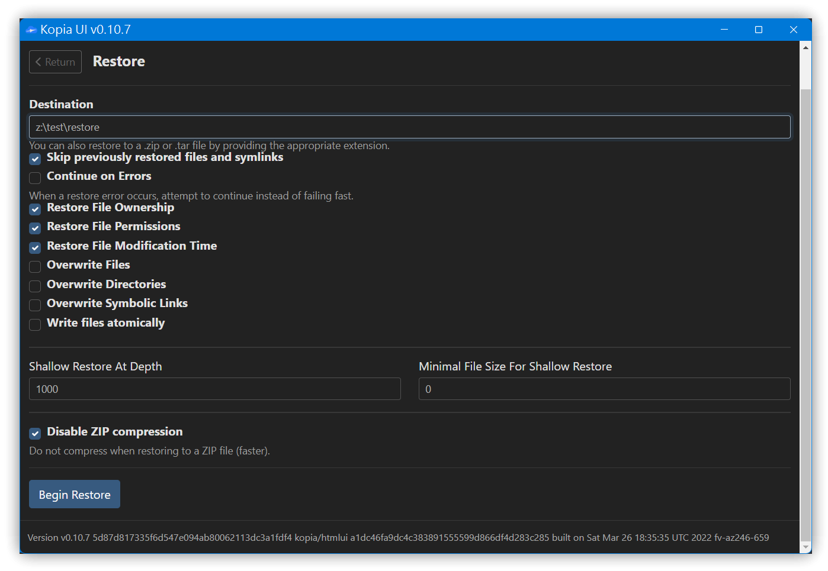Click Minimal File Size For Shallow Restore label
Image resolution: width=828 pixels, height=571 pixels.
(515, 366)
